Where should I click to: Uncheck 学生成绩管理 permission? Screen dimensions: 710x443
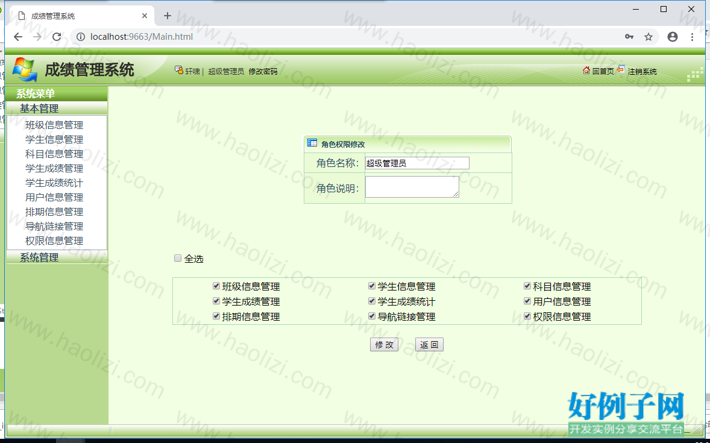[216, 301]
